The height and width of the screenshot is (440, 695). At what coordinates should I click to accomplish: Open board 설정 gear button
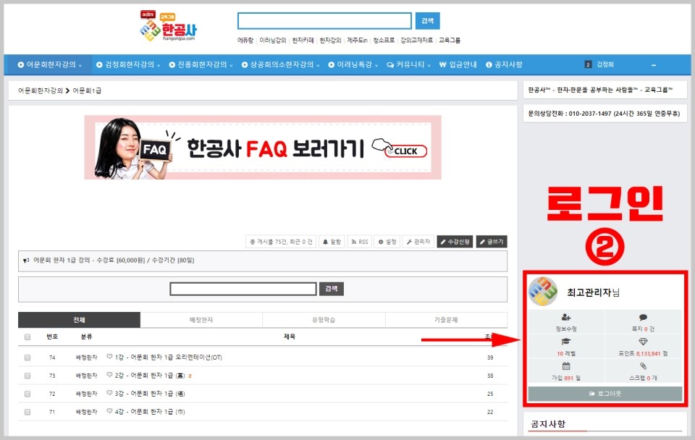387,242
